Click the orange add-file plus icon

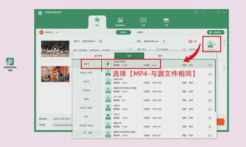[x=41, y=32]
